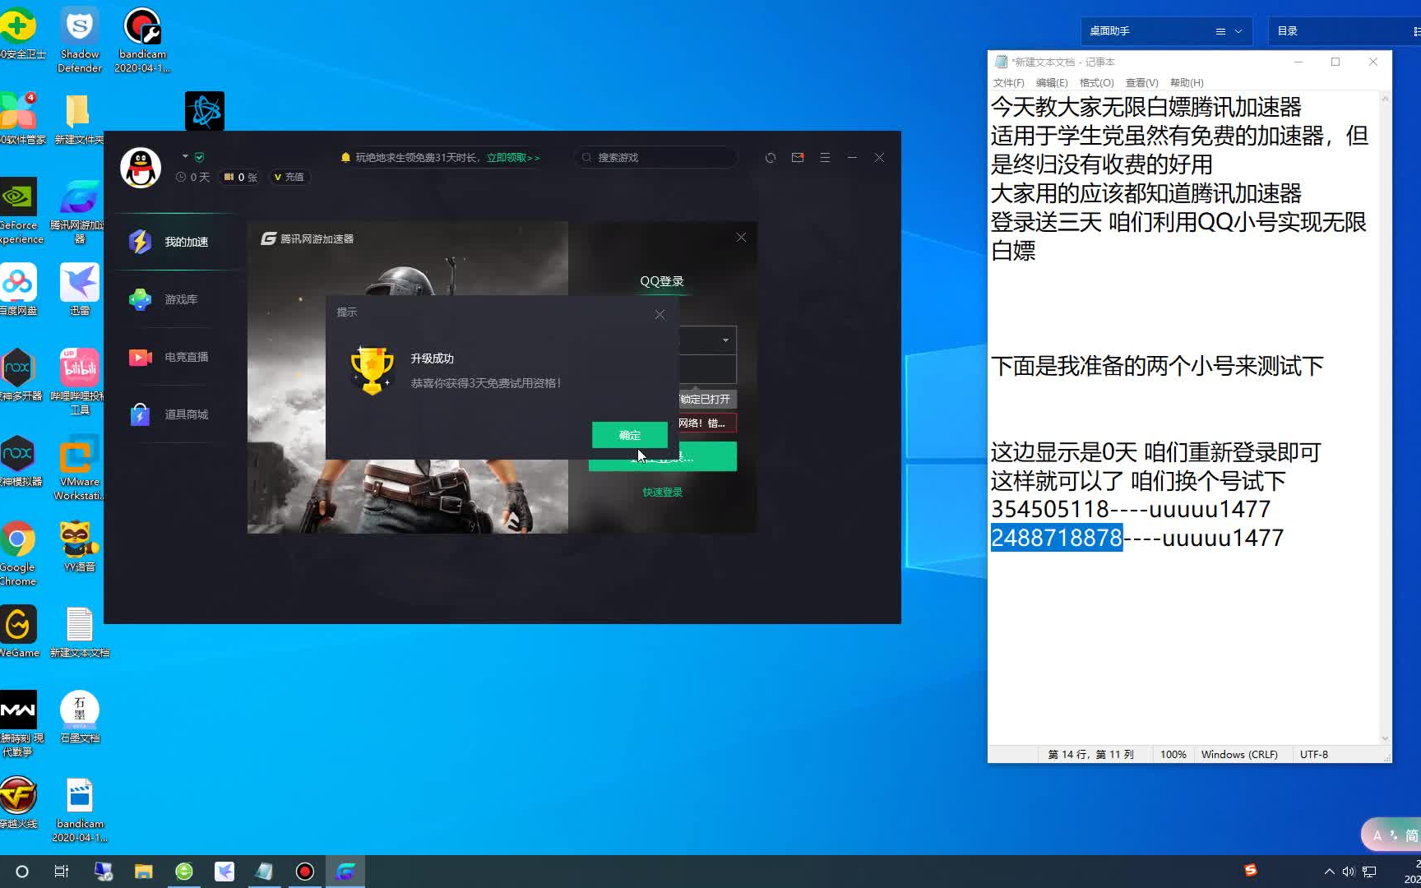Open the 新建文本文档 desktop file
Screen dimensions: 1421x888
coord(80,631)
